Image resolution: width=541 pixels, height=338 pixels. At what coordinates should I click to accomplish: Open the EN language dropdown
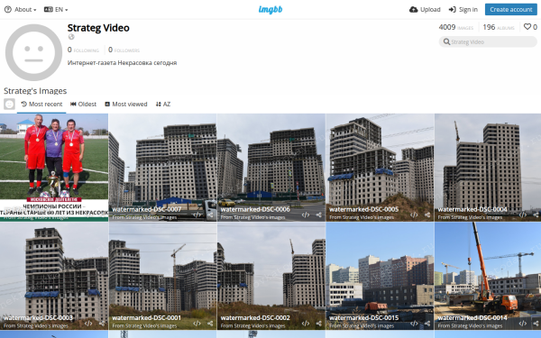click(x=56, y=10)
